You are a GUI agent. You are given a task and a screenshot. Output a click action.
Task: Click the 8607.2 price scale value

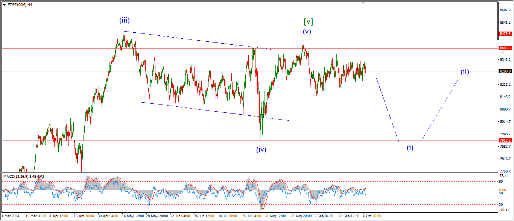point(505,10)
